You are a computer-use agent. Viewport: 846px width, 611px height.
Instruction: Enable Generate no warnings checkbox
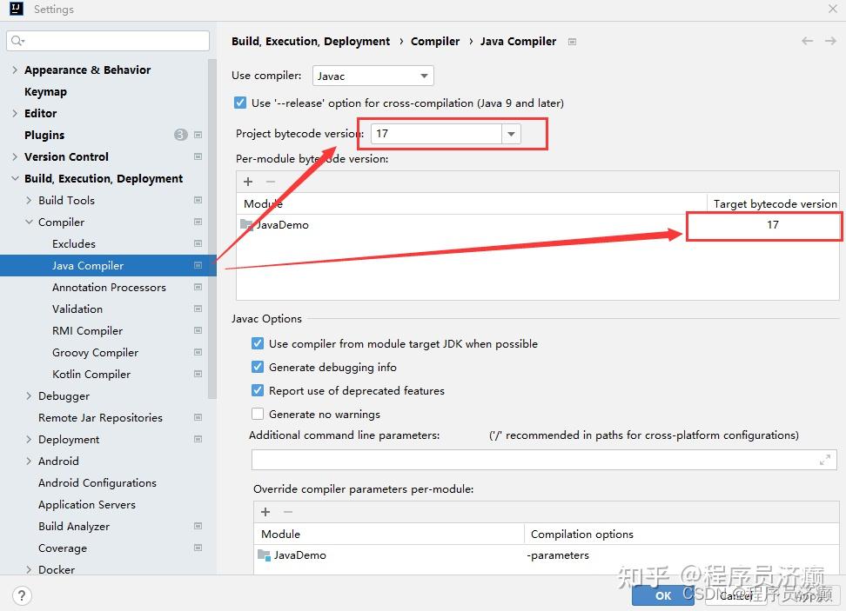(258, 414)
